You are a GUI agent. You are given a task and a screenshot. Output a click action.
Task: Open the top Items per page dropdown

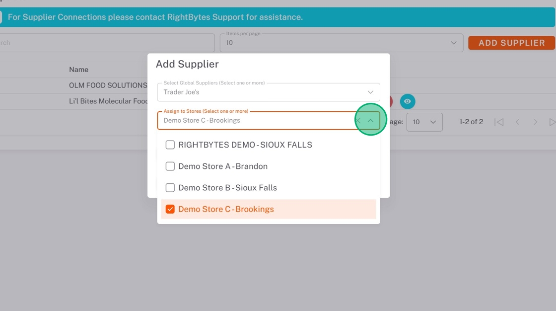(453, 43)
